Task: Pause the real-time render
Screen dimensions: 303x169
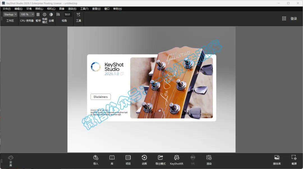Action: click(x=38, y=15)
